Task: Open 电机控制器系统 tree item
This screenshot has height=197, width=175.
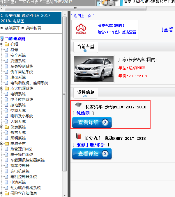Action: click(x=24, y=177)
